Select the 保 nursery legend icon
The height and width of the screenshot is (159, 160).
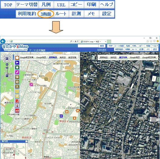point(17,77)
